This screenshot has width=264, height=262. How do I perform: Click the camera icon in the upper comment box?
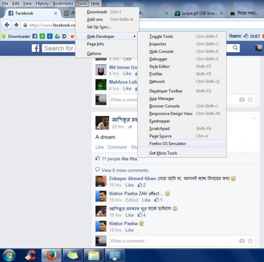pyautogui.click(x=242, y=100)
